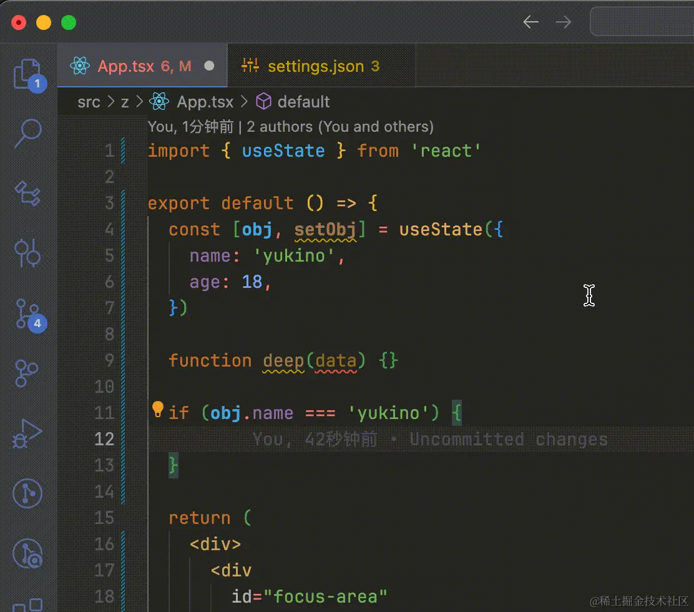Viewport: 694px width, 612px height.
Task: Maximize the window with the green button
Action: pyautogui.click(x=69, y=22)
